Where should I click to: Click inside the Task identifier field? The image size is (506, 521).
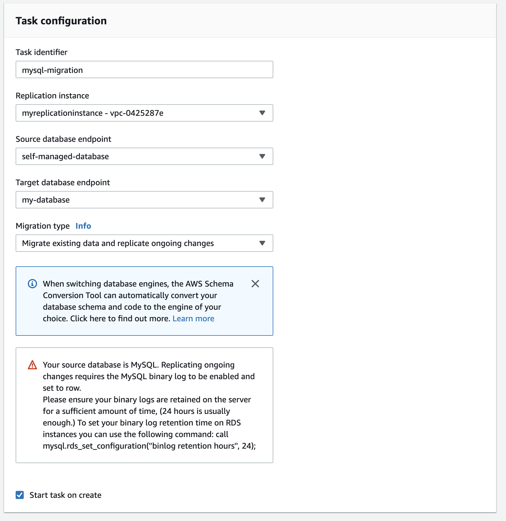point(144,69)
